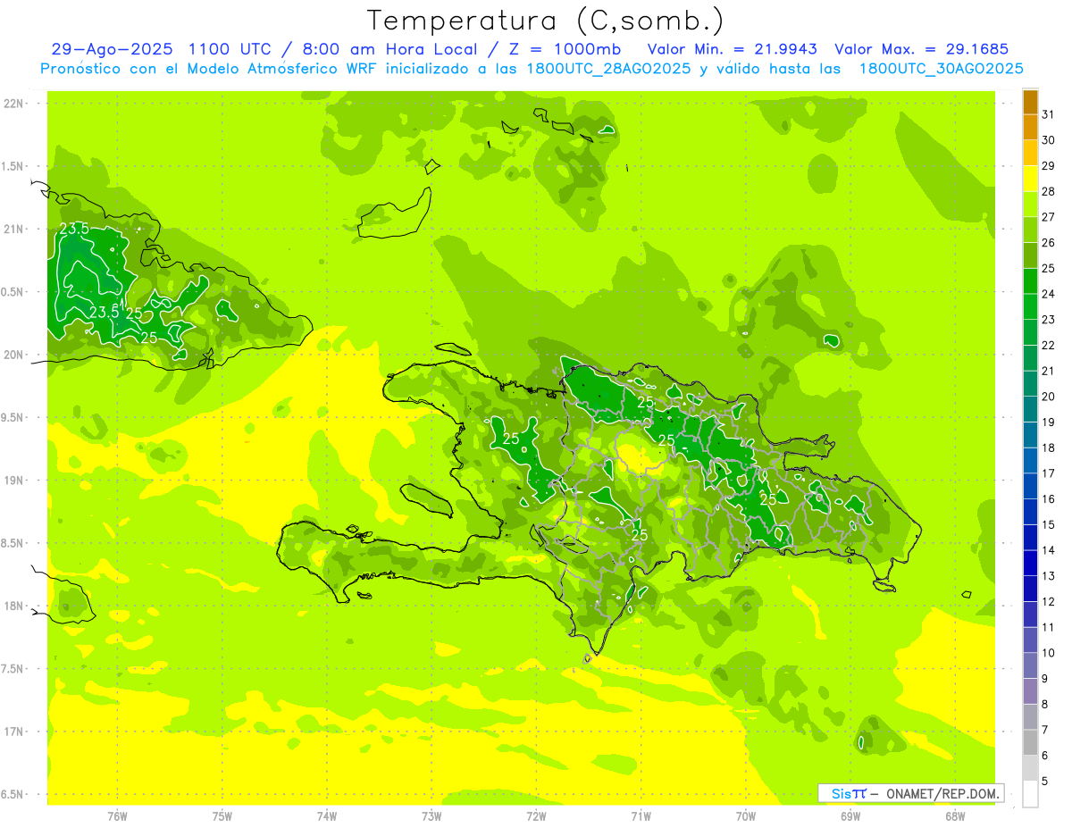Image resolution: width=1072 pixels, height=828 pixels.
Task: Click the teal legend swatch between 19 and 20
Action: tap(1031, 409)
